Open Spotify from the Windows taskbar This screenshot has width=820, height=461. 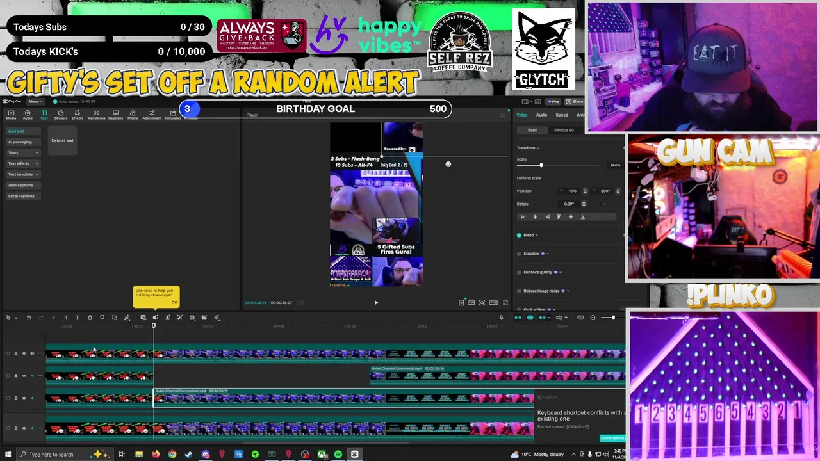[338, 455]
